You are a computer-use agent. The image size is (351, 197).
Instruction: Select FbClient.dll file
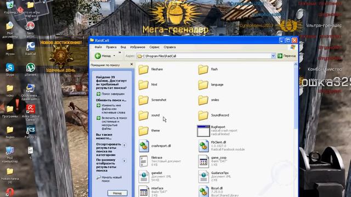point(221,146)
